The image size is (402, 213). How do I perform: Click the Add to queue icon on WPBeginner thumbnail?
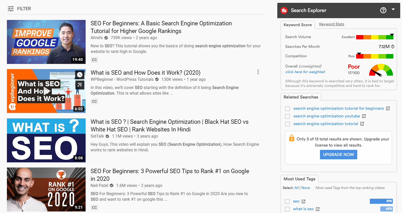(80, 85)
